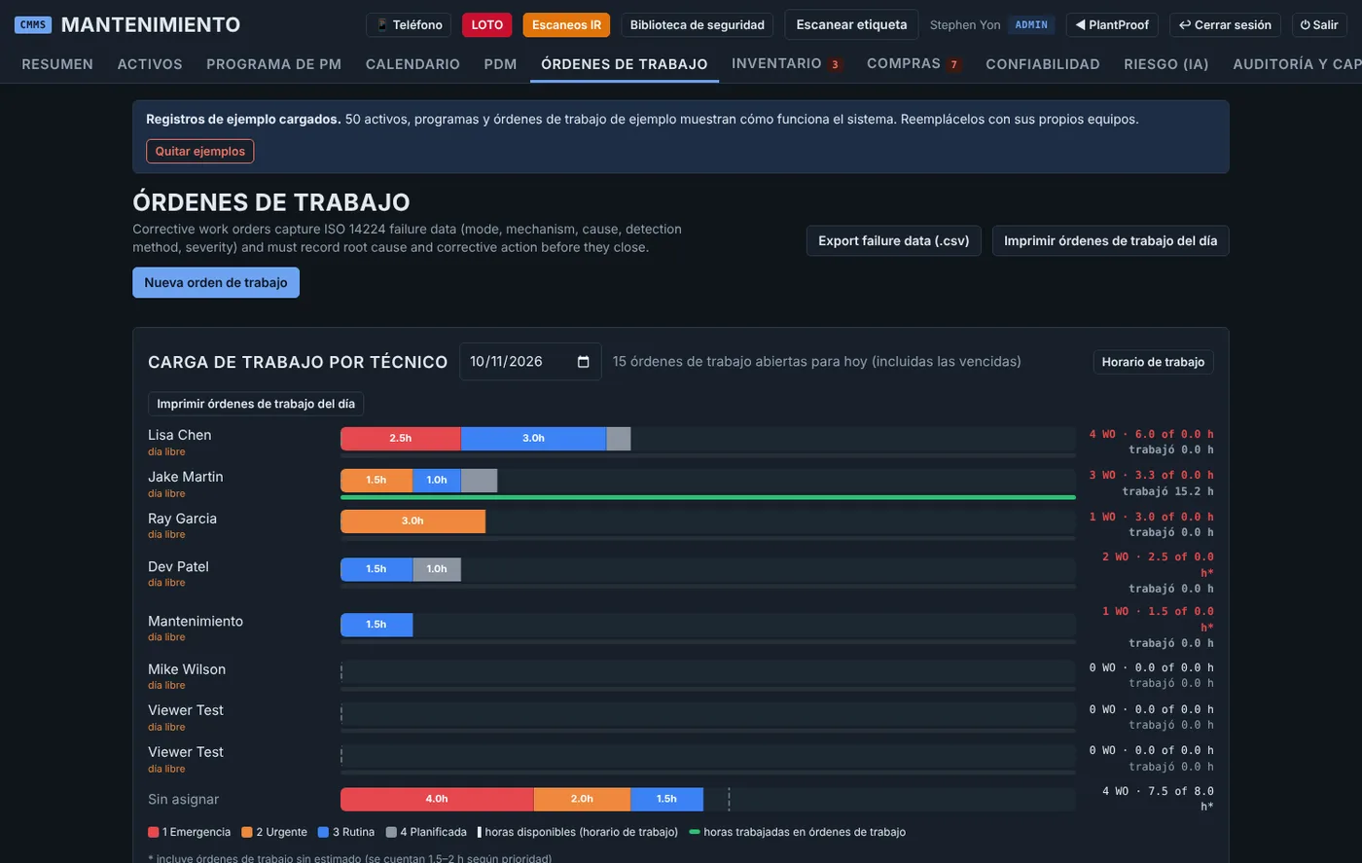The width and height of the screenshot is (1362, 863).
Task: Click Jake Martin's green worked-hours line
Action: click(708, 497)
